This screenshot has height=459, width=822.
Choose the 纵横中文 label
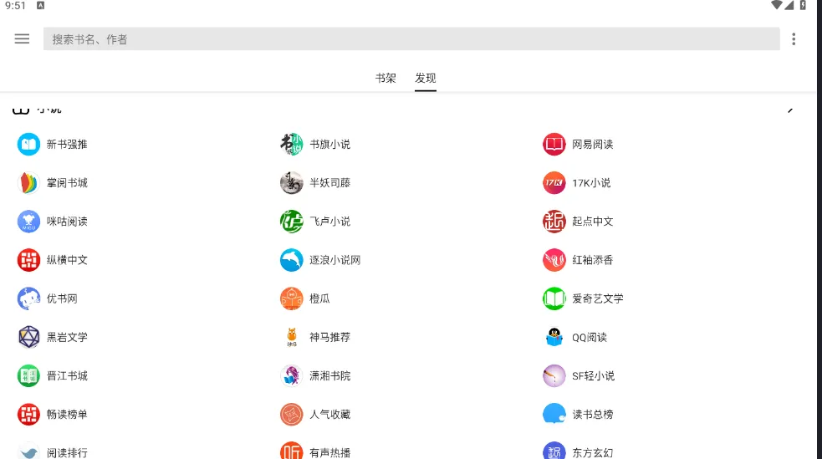pos(67,260)
